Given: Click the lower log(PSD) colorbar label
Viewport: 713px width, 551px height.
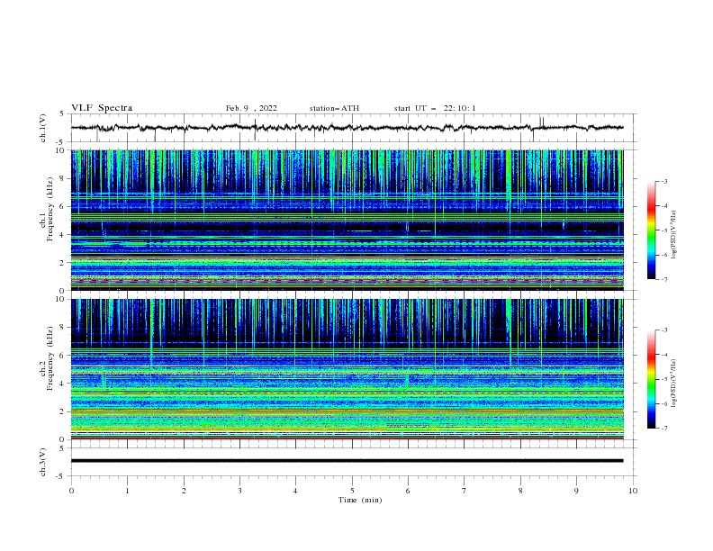Looking at the screenshot, I should tap(674, 383).
